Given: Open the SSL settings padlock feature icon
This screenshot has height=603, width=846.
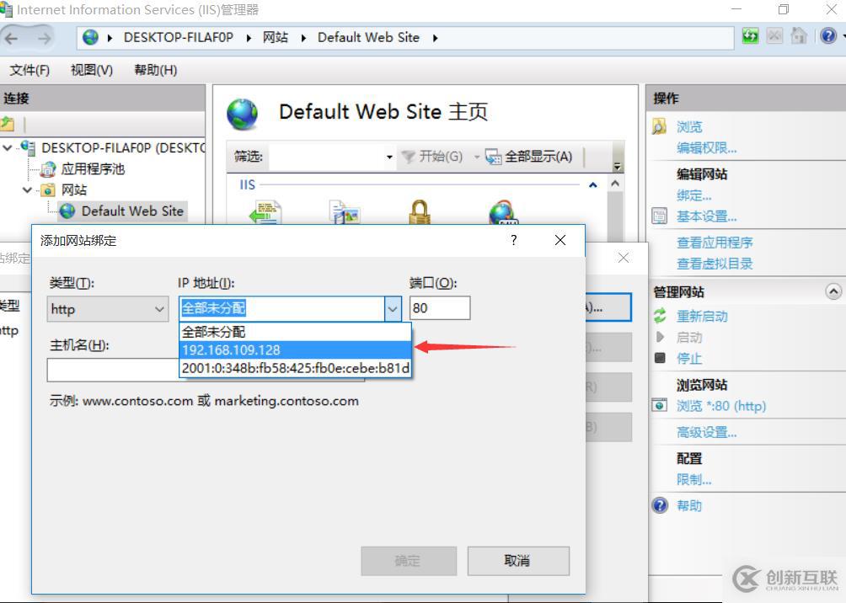Looking at the screenshot, I should pos(420,212).
